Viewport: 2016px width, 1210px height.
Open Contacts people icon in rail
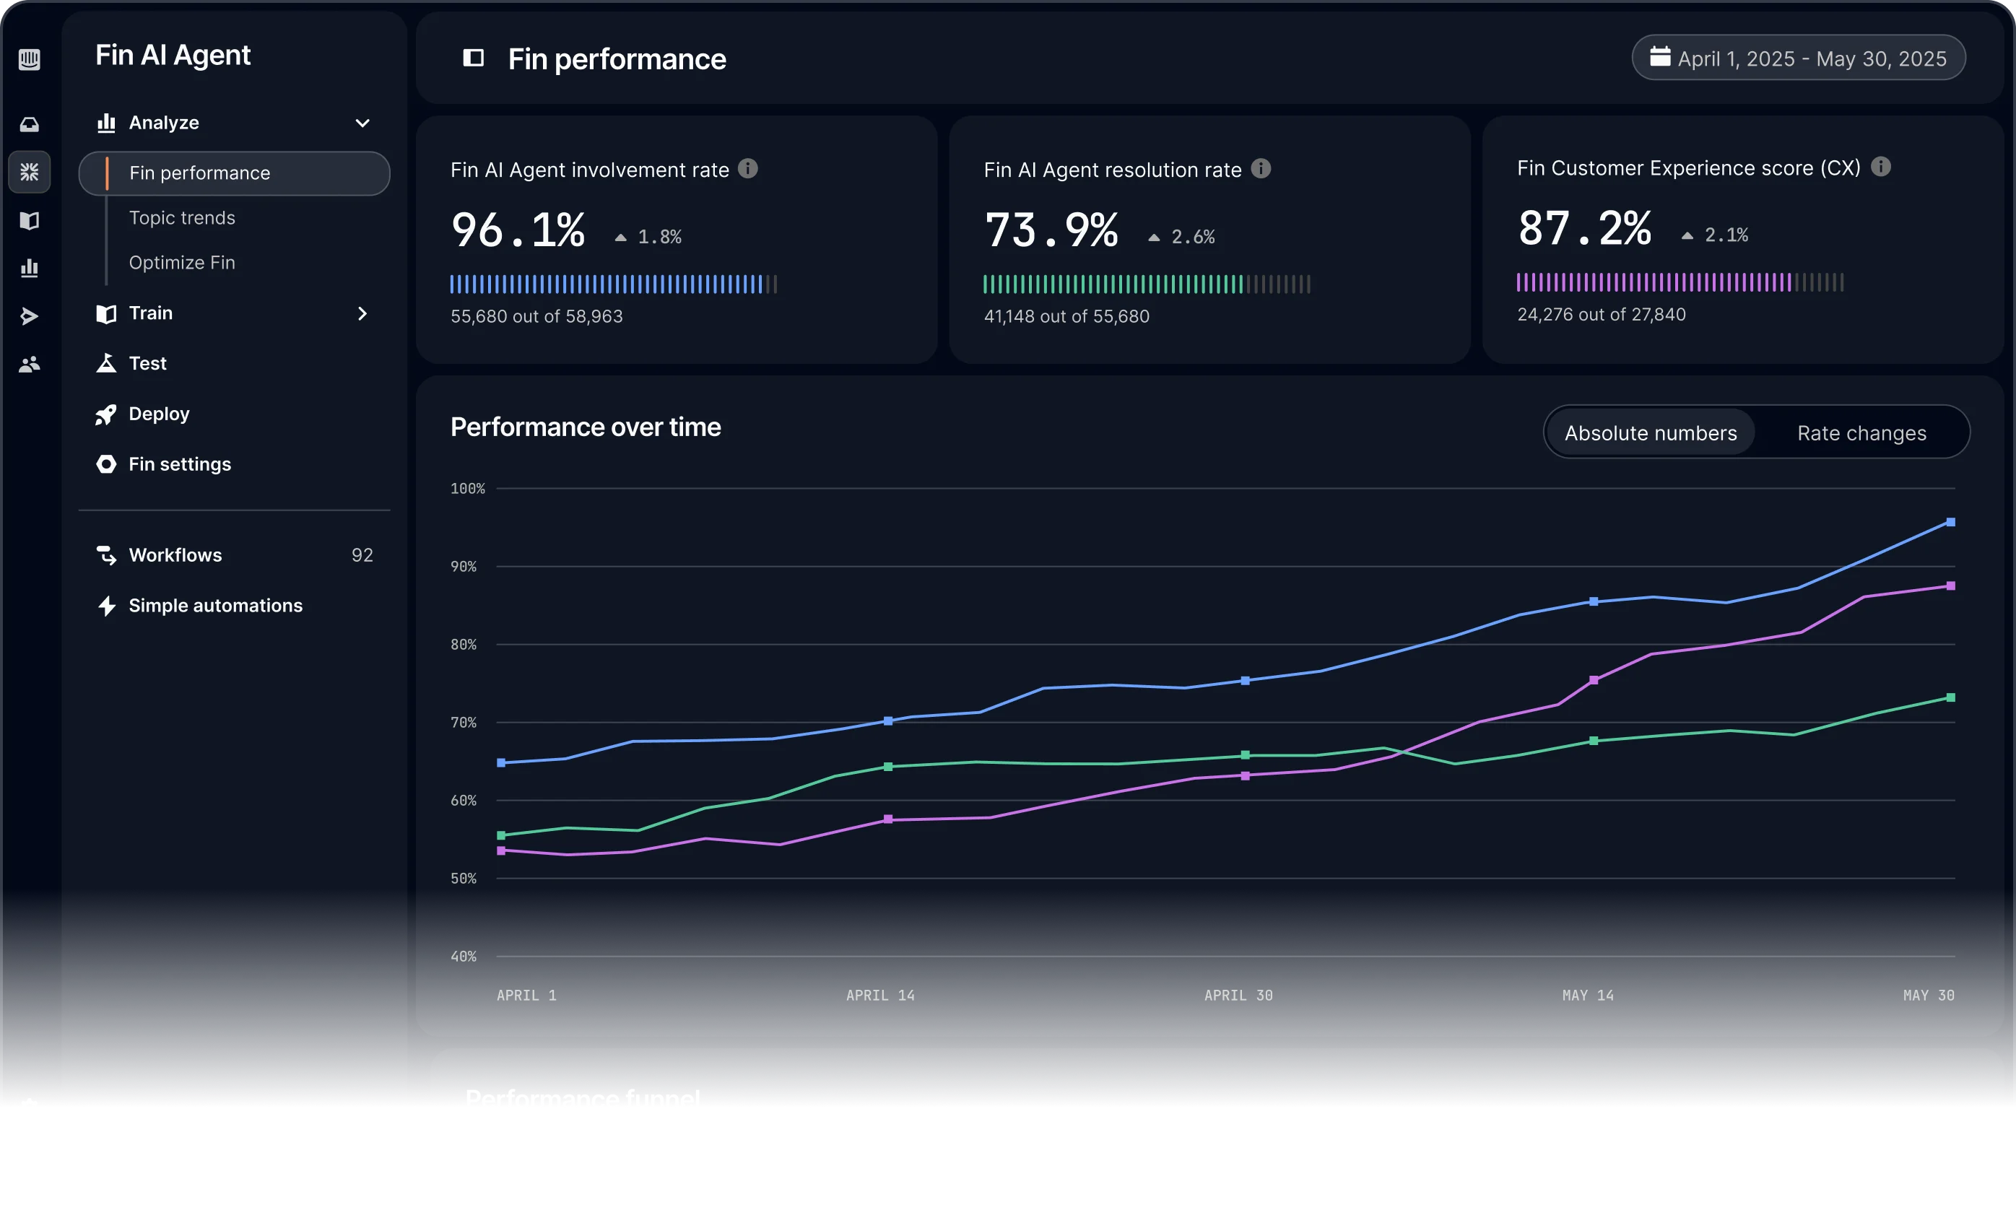[x=30, y=365]
